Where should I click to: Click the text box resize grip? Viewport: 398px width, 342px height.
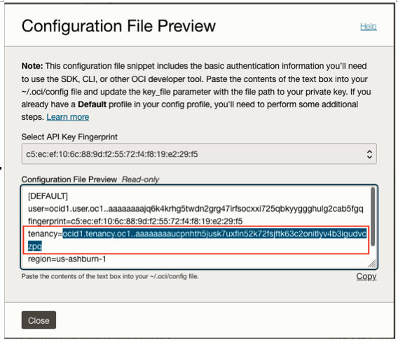[372, 264]
